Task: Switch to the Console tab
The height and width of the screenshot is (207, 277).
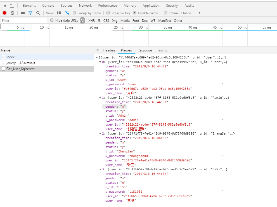Action: click(x=48, y=6)
